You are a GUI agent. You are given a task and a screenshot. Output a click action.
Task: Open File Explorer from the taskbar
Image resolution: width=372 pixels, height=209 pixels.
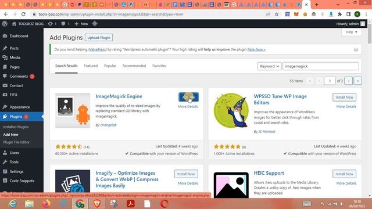pyautogui.click(x=29, y=204)
